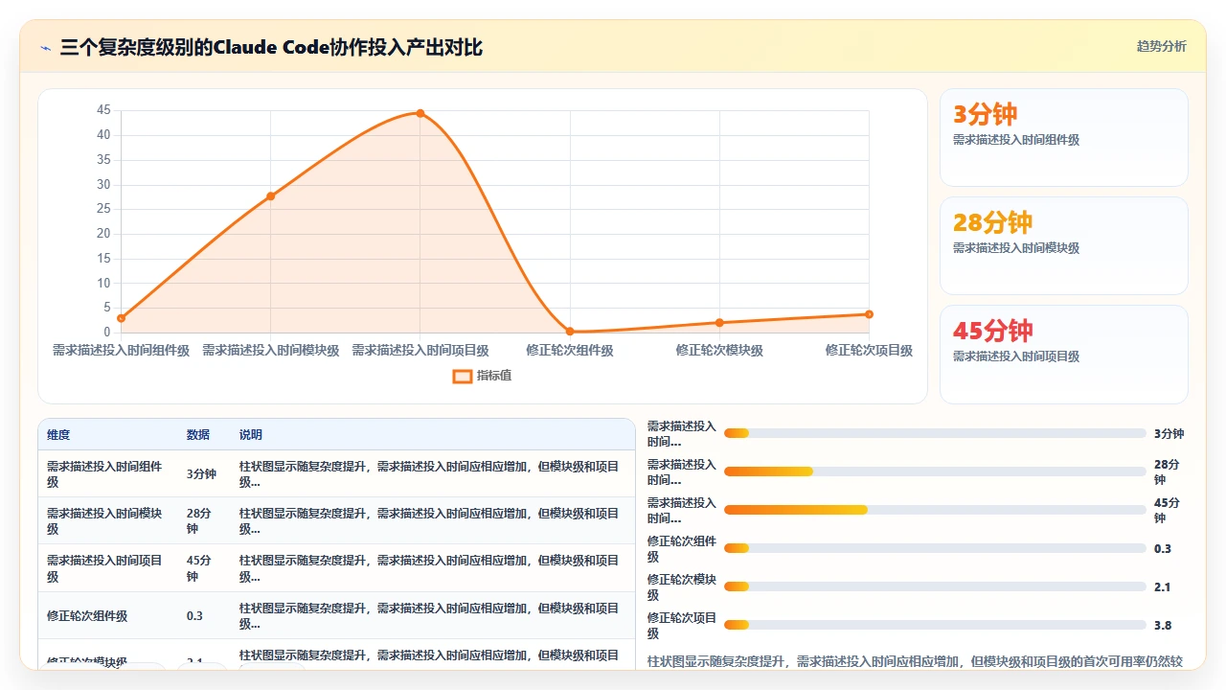Click the y-axis tick 45
The height and width of the screenshot is (690, 1226).
coord(103,110)
